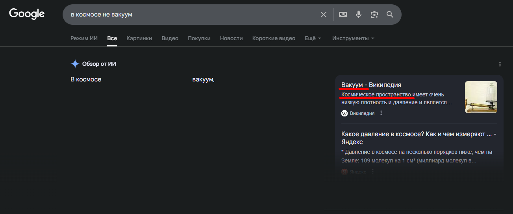This screenshot has height=214, width=513.
Task: Open search by image (Lens) icon
Action: point(374,15)
